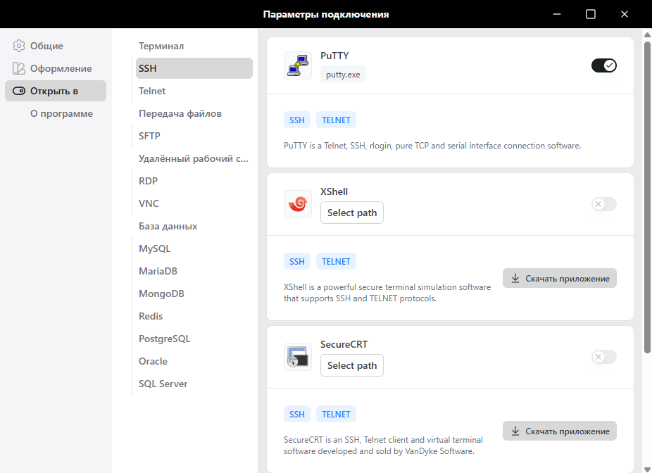Select the VNC protocol entry
This screenshot has height=473, width=652.
point(194,203)
